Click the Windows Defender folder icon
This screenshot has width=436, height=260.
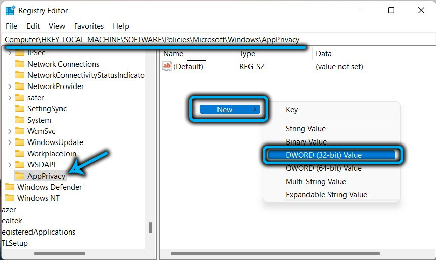pos(10,187)
